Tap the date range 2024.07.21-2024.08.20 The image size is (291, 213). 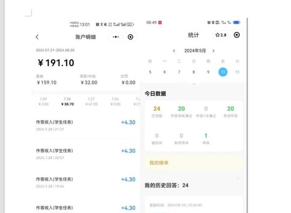click(55, 50)
